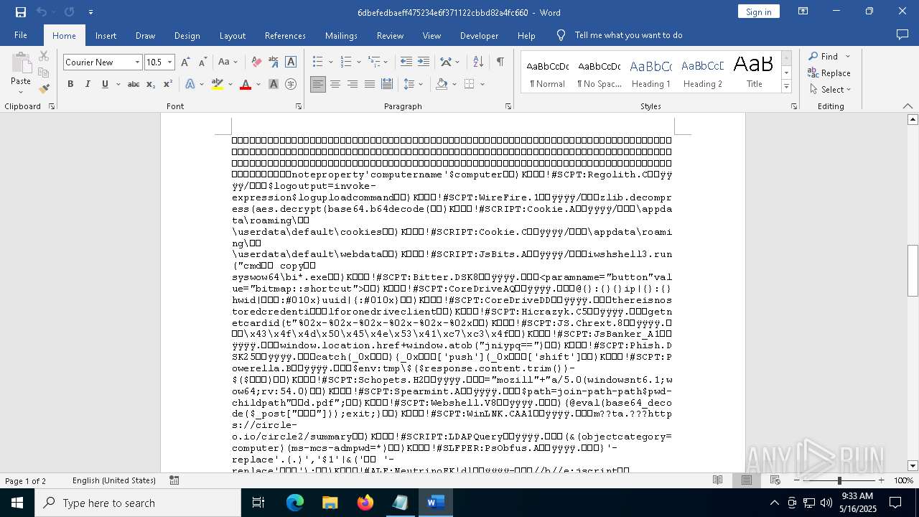Collapse the ribbon with the chevron
The image size is (919, 517).
908,106
